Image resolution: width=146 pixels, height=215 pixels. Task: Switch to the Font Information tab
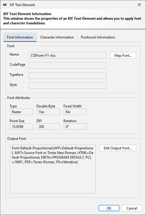click(x=20, y=37)
